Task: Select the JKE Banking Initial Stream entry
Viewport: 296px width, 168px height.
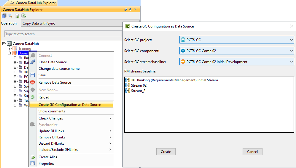Action: (x=174, y=80)
